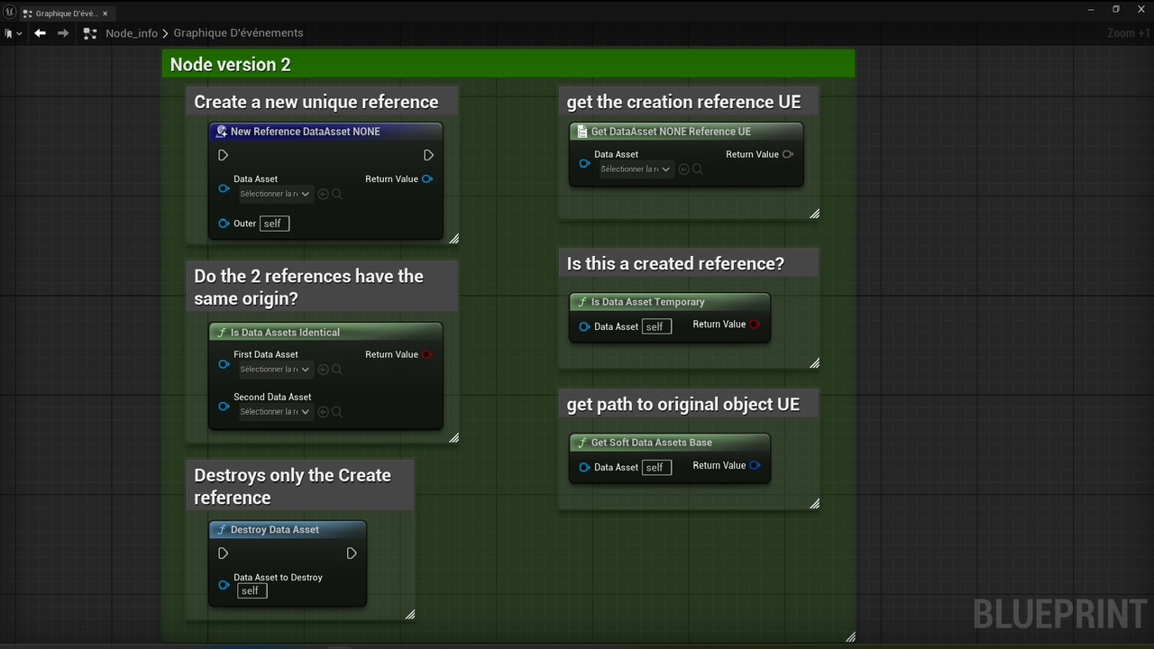Click Return Value pin on Get DataAsset NONE node

pyautogui.click(x=788, y=154)
